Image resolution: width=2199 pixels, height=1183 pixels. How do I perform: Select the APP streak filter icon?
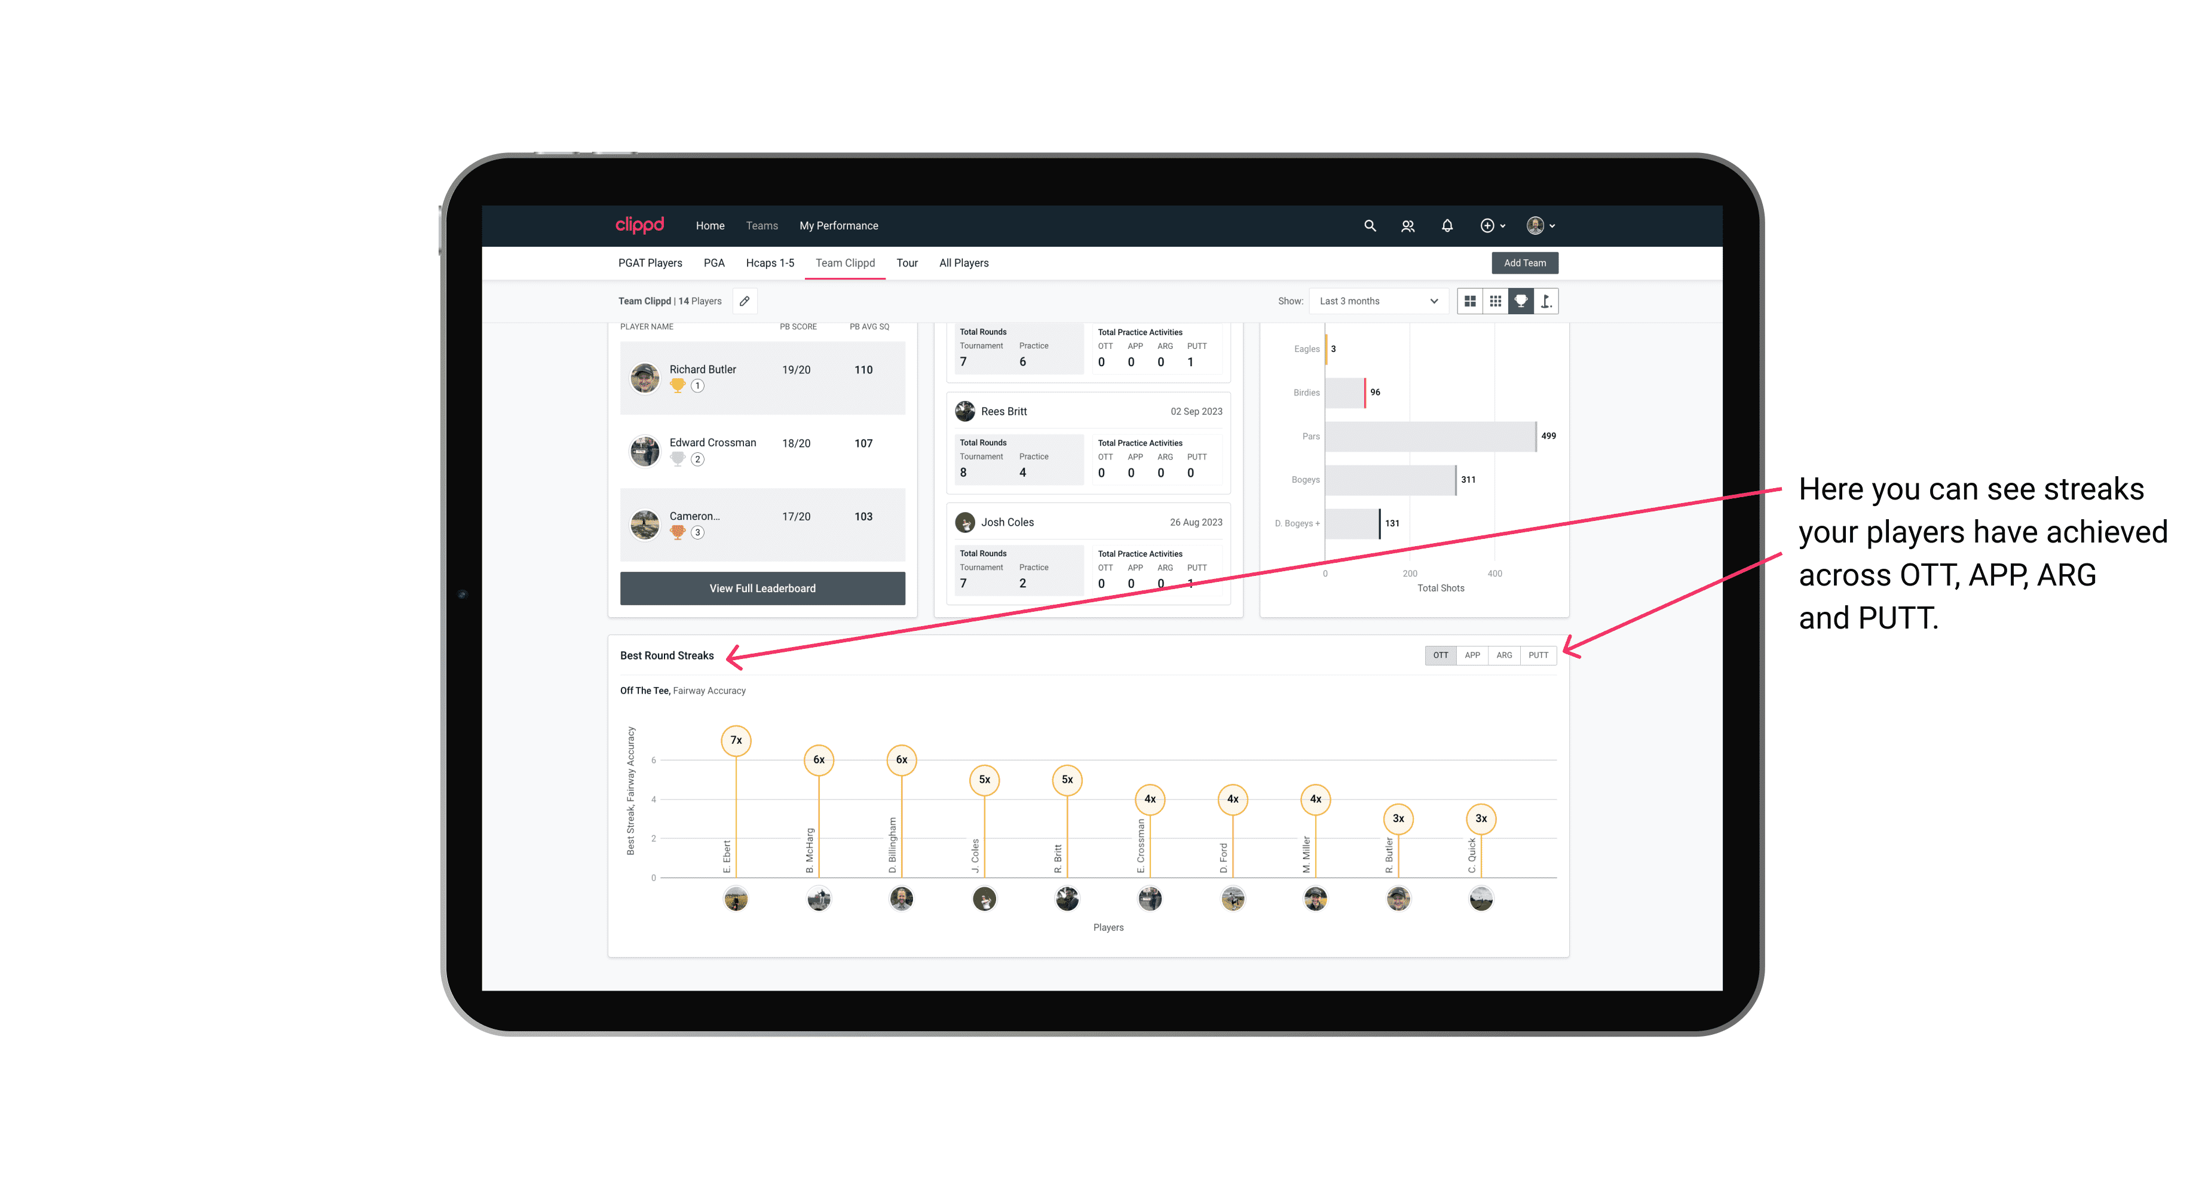[x=1471, y=655]
